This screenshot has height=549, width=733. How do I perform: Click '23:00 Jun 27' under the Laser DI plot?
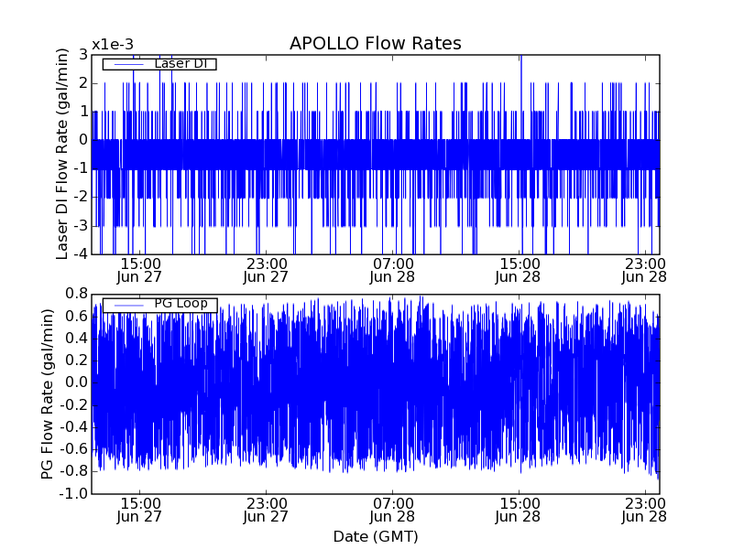point(266,271)
